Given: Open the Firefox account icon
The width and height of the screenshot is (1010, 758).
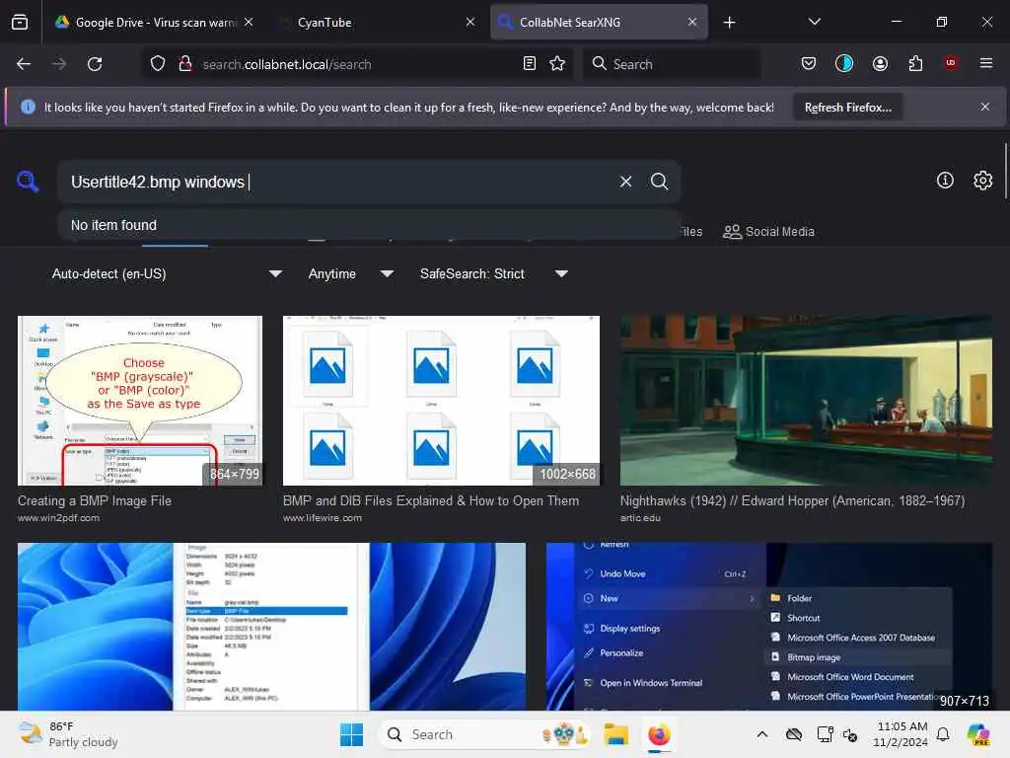Looking at the screenshot, I should point(880,63).
